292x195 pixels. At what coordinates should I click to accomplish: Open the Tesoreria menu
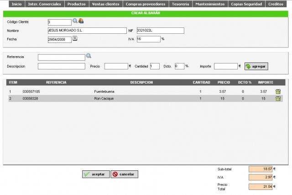(180, 4)
